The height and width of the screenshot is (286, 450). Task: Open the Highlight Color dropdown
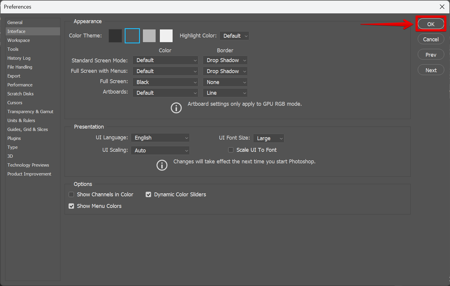click(234, 36)
